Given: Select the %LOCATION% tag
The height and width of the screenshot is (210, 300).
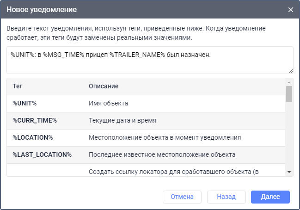Looking at the screenshot, I should [x=33, y=137].
